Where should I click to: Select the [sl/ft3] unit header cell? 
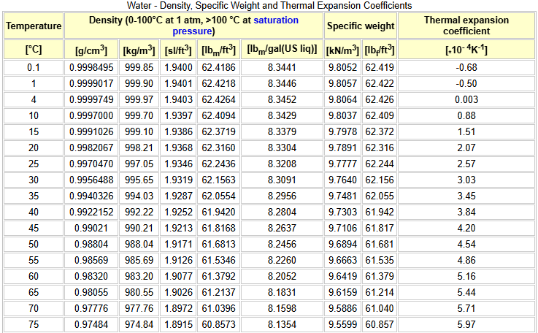point(178,50)
